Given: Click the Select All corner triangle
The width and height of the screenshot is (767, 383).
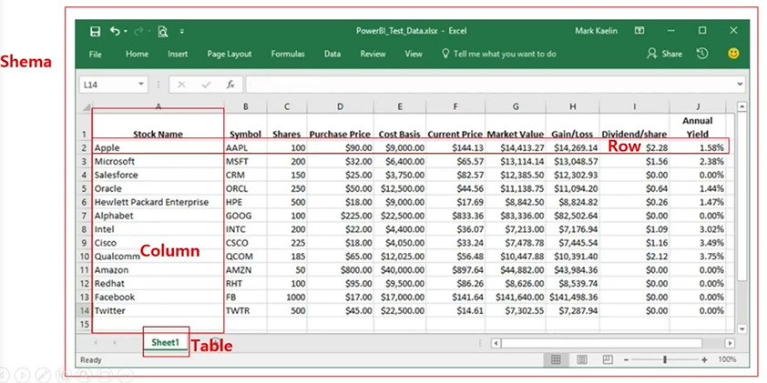Looking at the screenshot, I should coord(87,107).
